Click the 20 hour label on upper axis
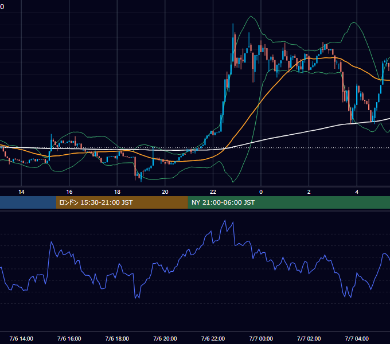Viewport: 390px width, 344px height. pos(165,192)
